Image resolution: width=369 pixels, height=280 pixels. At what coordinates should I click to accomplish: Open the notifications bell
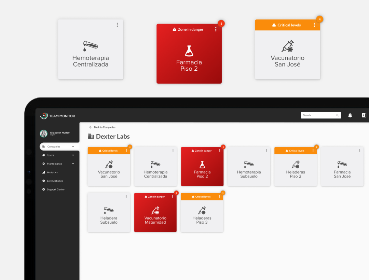click(x=350, y=115)
